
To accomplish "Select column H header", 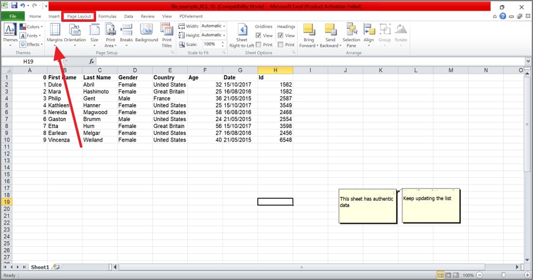I will pyautogui.click(x=275, y=70).
